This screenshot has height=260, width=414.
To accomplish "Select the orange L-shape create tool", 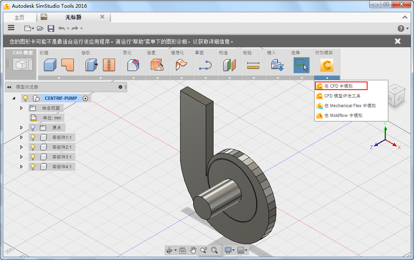I will point(68,65).
